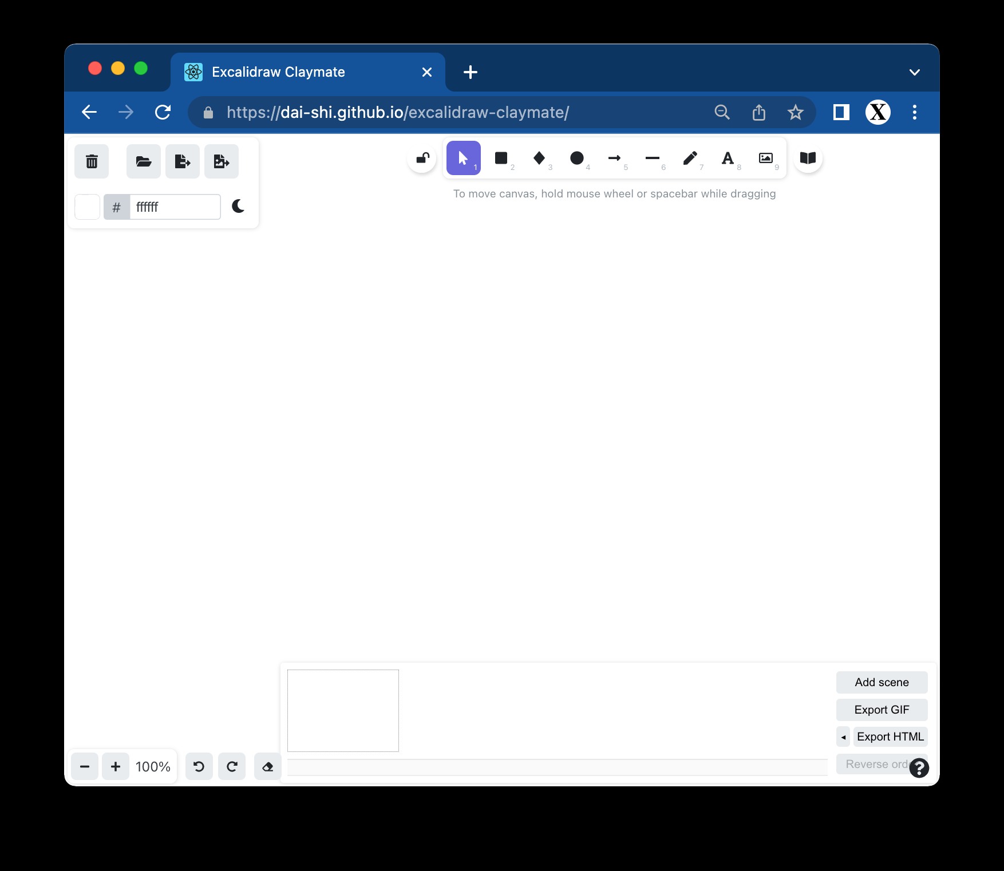Click the hex color input field
The height and width of the screenshot is (871, 1004).
click(175, 207)
